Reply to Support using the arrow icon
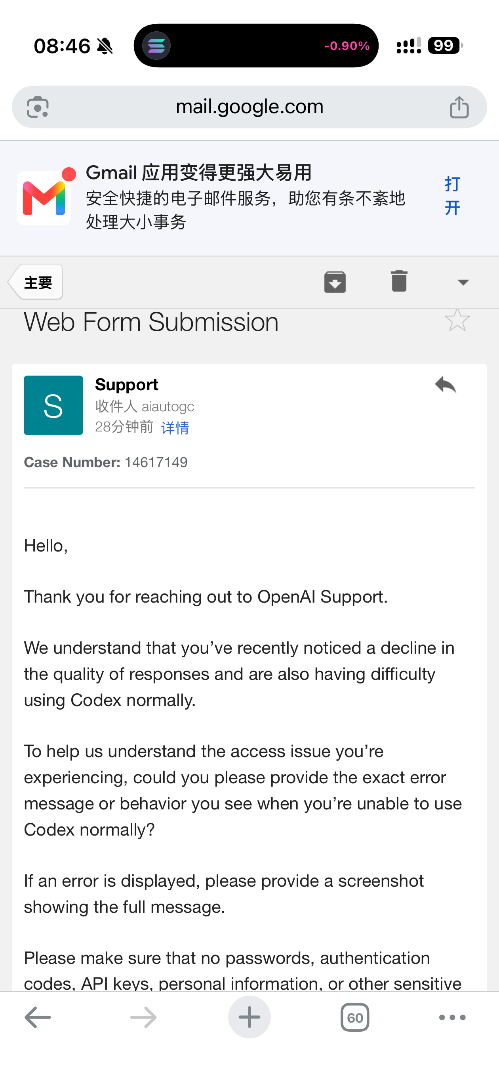499x1084 pixels. 446,384
